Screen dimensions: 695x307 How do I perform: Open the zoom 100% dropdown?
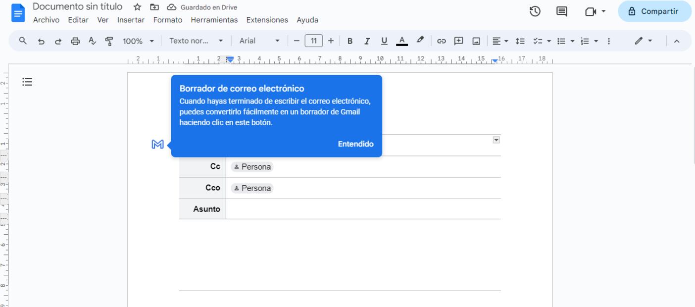138,41
